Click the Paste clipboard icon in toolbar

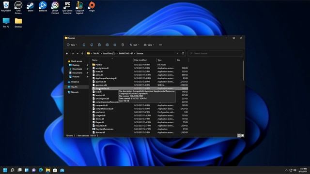click(x=99, y=45)
